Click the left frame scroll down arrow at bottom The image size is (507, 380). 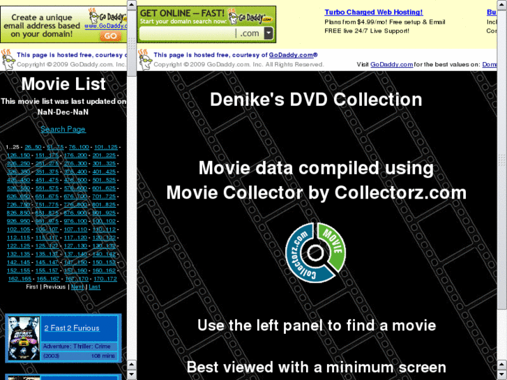[x=132, y=375]
